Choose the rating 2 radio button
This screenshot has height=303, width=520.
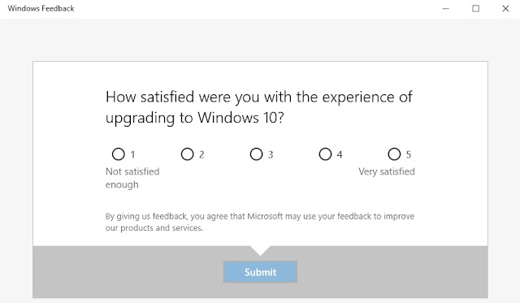(x=188, y=154)
